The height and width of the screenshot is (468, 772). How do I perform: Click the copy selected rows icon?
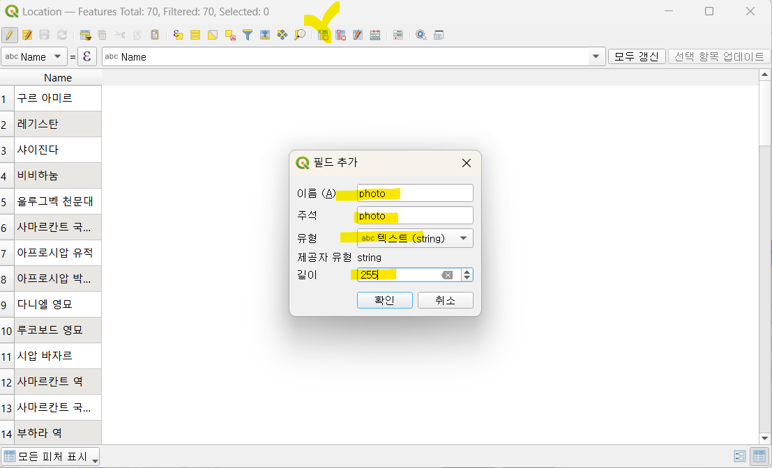tap(137, 35)
